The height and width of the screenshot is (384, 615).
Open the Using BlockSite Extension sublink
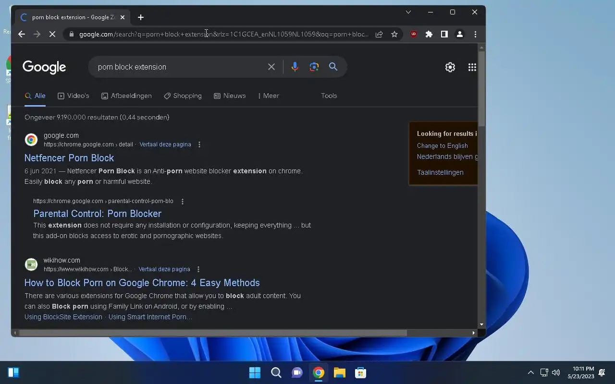tap(63, 317)
